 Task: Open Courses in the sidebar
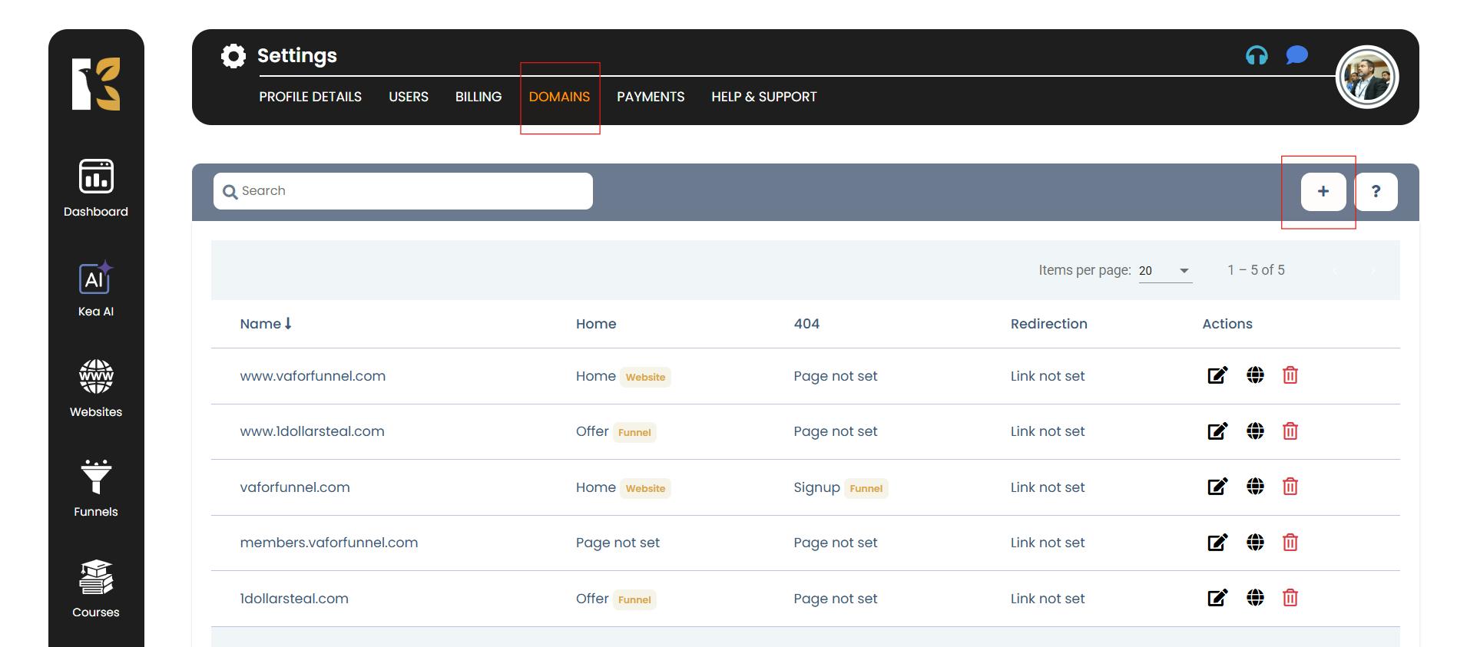pos(96,589)
